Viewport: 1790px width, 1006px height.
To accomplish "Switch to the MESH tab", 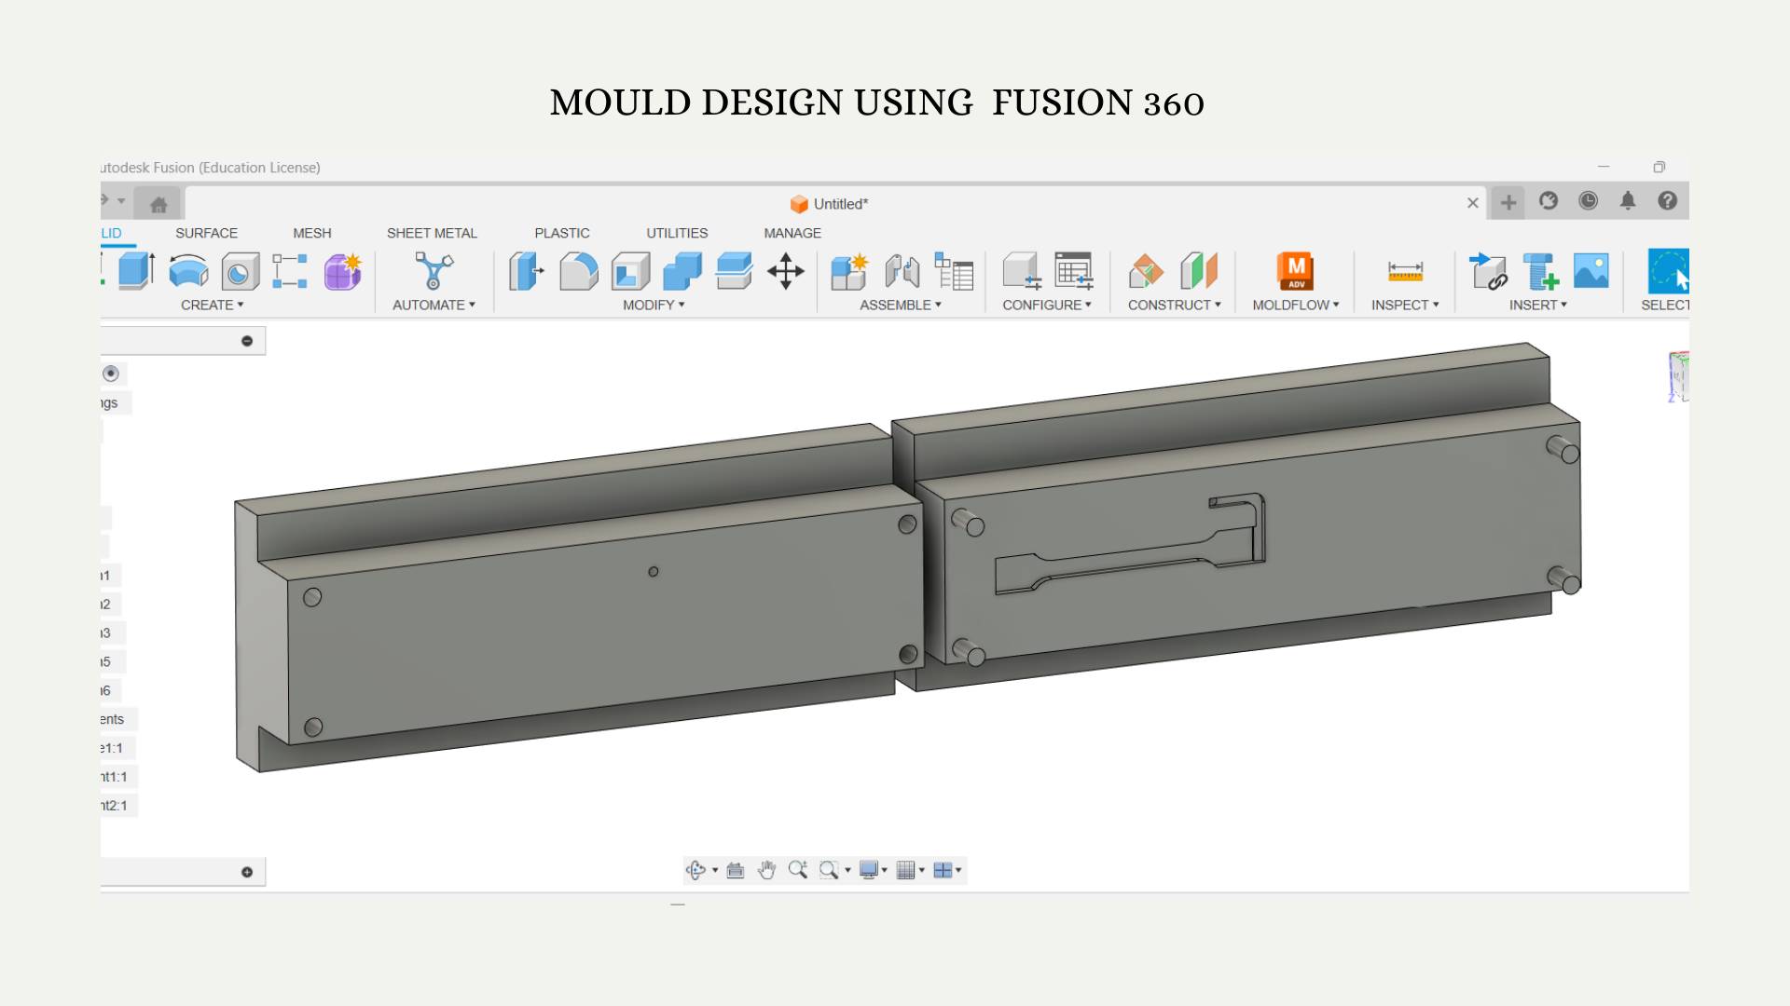I will (x=312, y=233).
